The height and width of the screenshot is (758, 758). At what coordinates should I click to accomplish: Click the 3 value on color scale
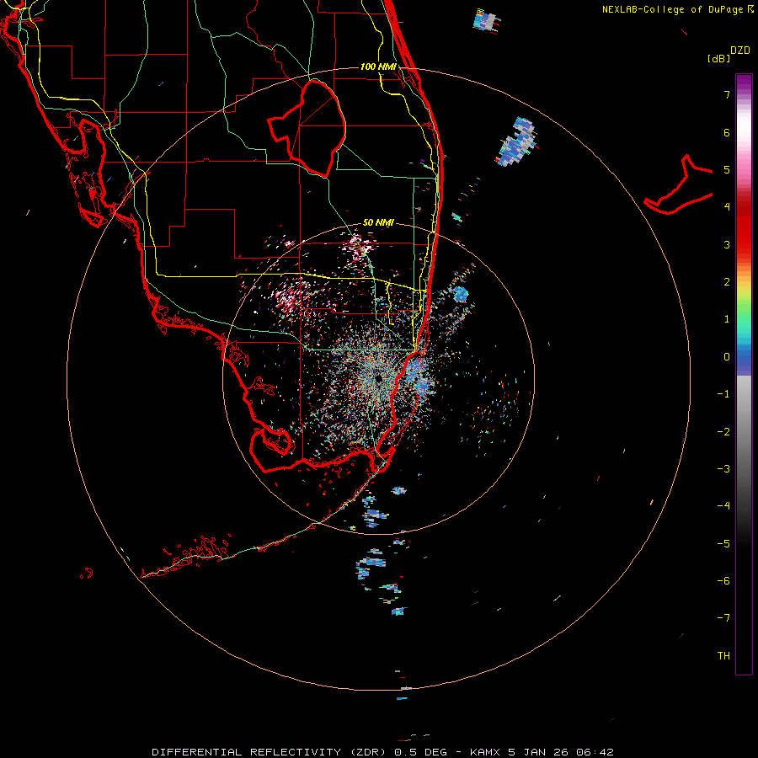[727, 244]
